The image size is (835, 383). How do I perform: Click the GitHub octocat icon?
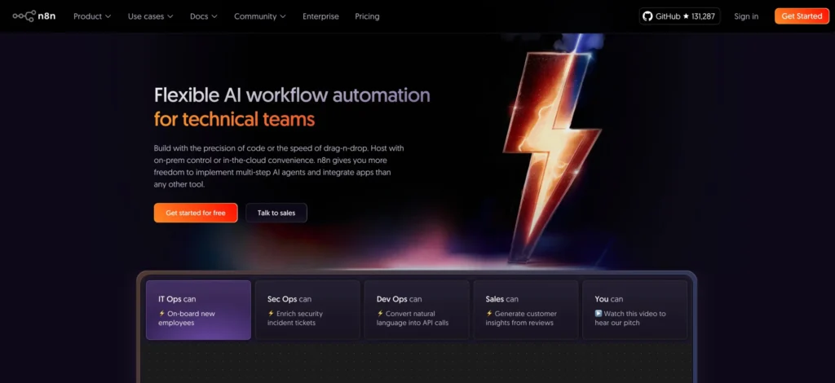point(647,16)
